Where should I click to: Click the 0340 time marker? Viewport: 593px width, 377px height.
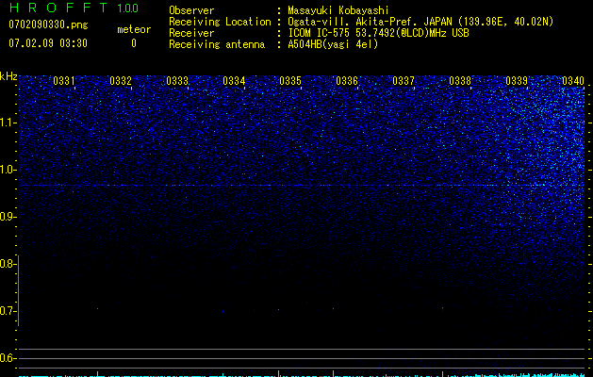click(573, 80)
